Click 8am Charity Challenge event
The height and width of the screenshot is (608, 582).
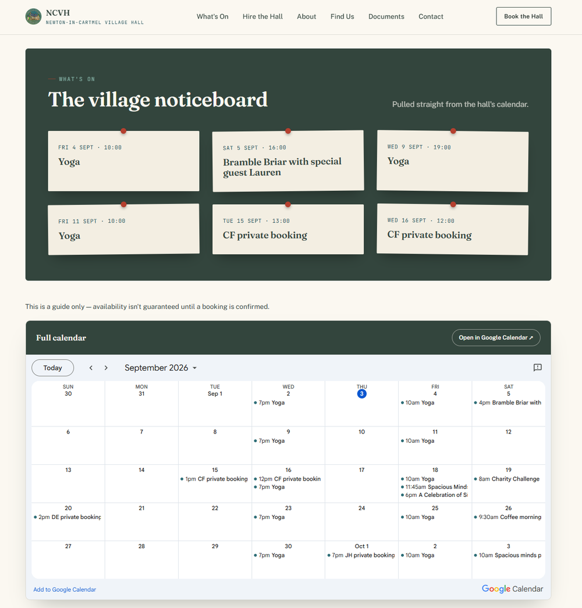pyautogui.click(x=508, y=479)
